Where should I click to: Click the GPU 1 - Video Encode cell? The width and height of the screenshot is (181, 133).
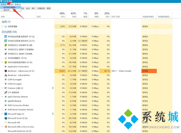pyautogui.click(x=126, y=71)
